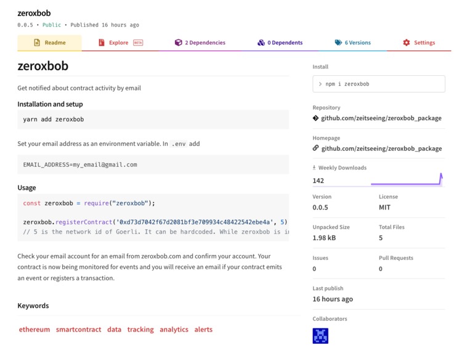475x353 pixels.
Task: View the 6 Versions tab
Action: click(352, 43)
